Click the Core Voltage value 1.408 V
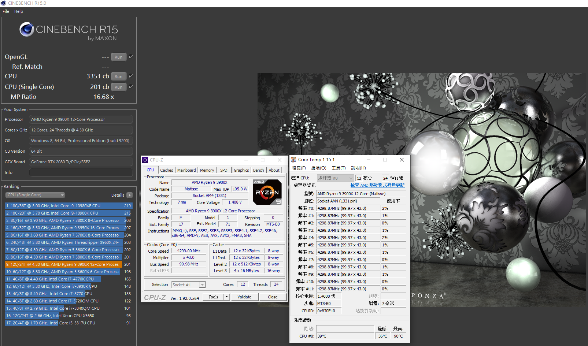This screenshot has height=346, width=588. click(235, 202)
